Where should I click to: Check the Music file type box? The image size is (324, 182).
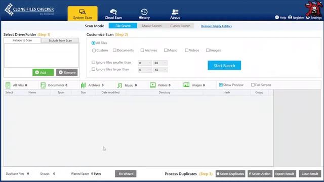point(166,50)
